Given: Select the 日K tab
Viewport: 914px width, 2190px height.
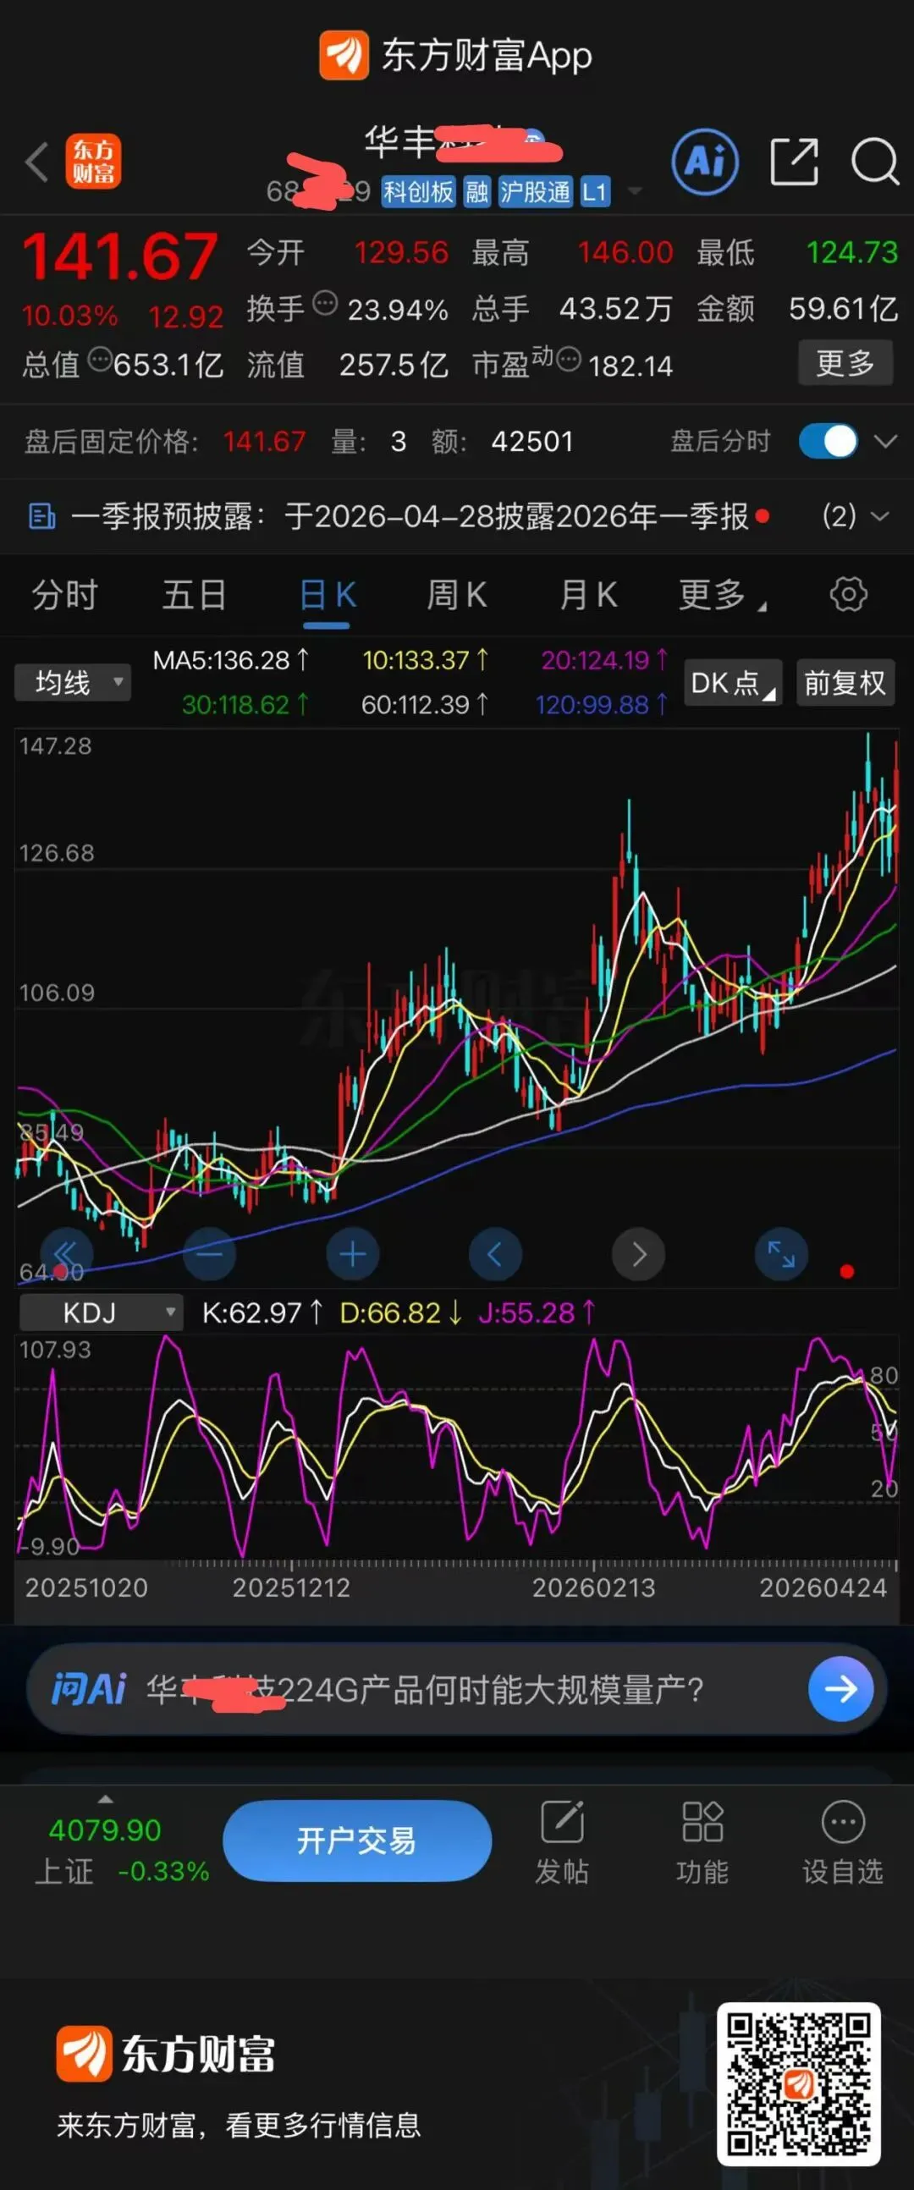Looking at the screenshot, I should (x=328, y=593).
